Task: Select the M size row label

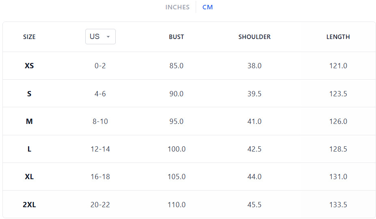Action: coord(29,121)
